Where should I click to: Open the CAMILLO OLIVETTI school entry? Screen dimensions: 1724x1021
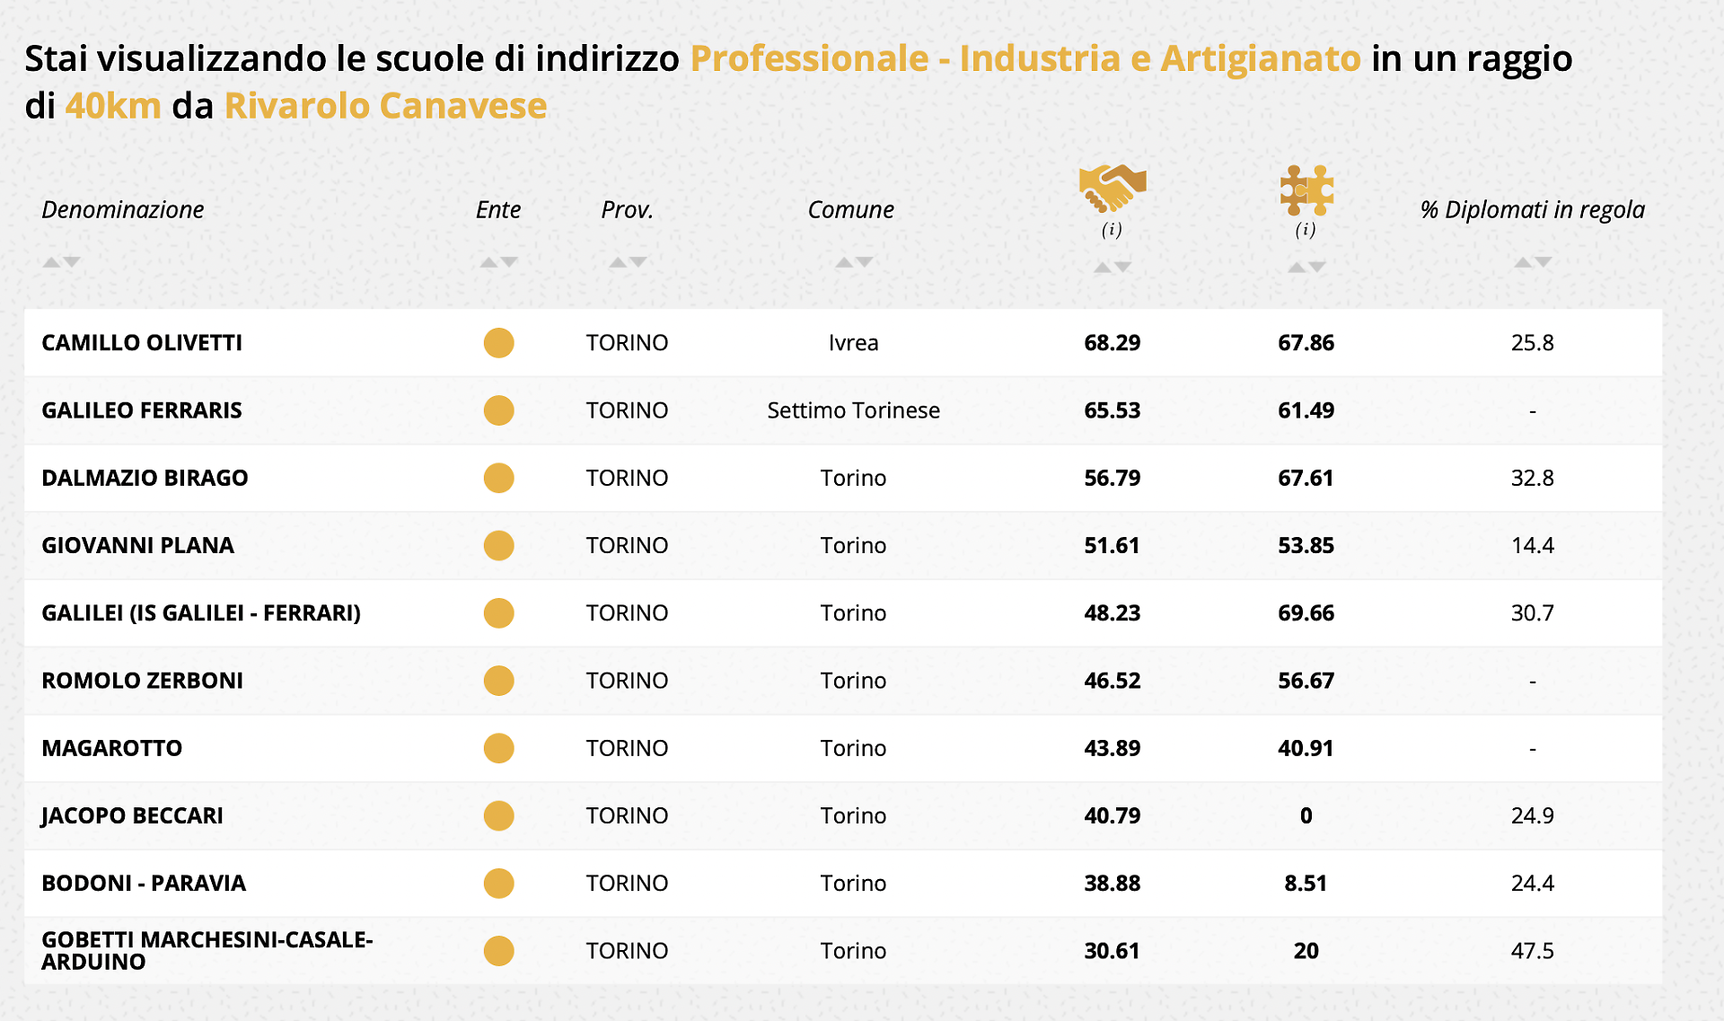(142, 343)
